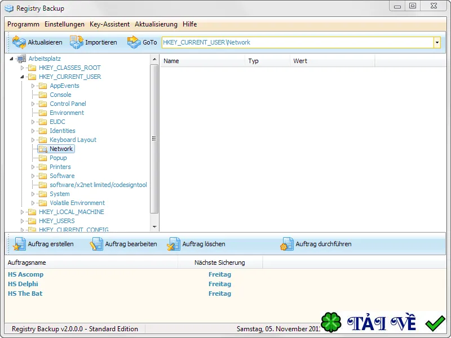Click the tree scrollbar up arrow

coord(154,59)
